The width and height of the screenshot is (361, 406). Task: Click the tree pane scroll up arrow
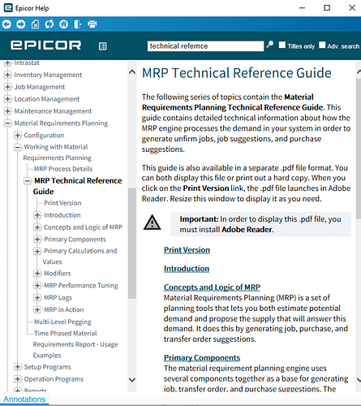coord(132,72)
